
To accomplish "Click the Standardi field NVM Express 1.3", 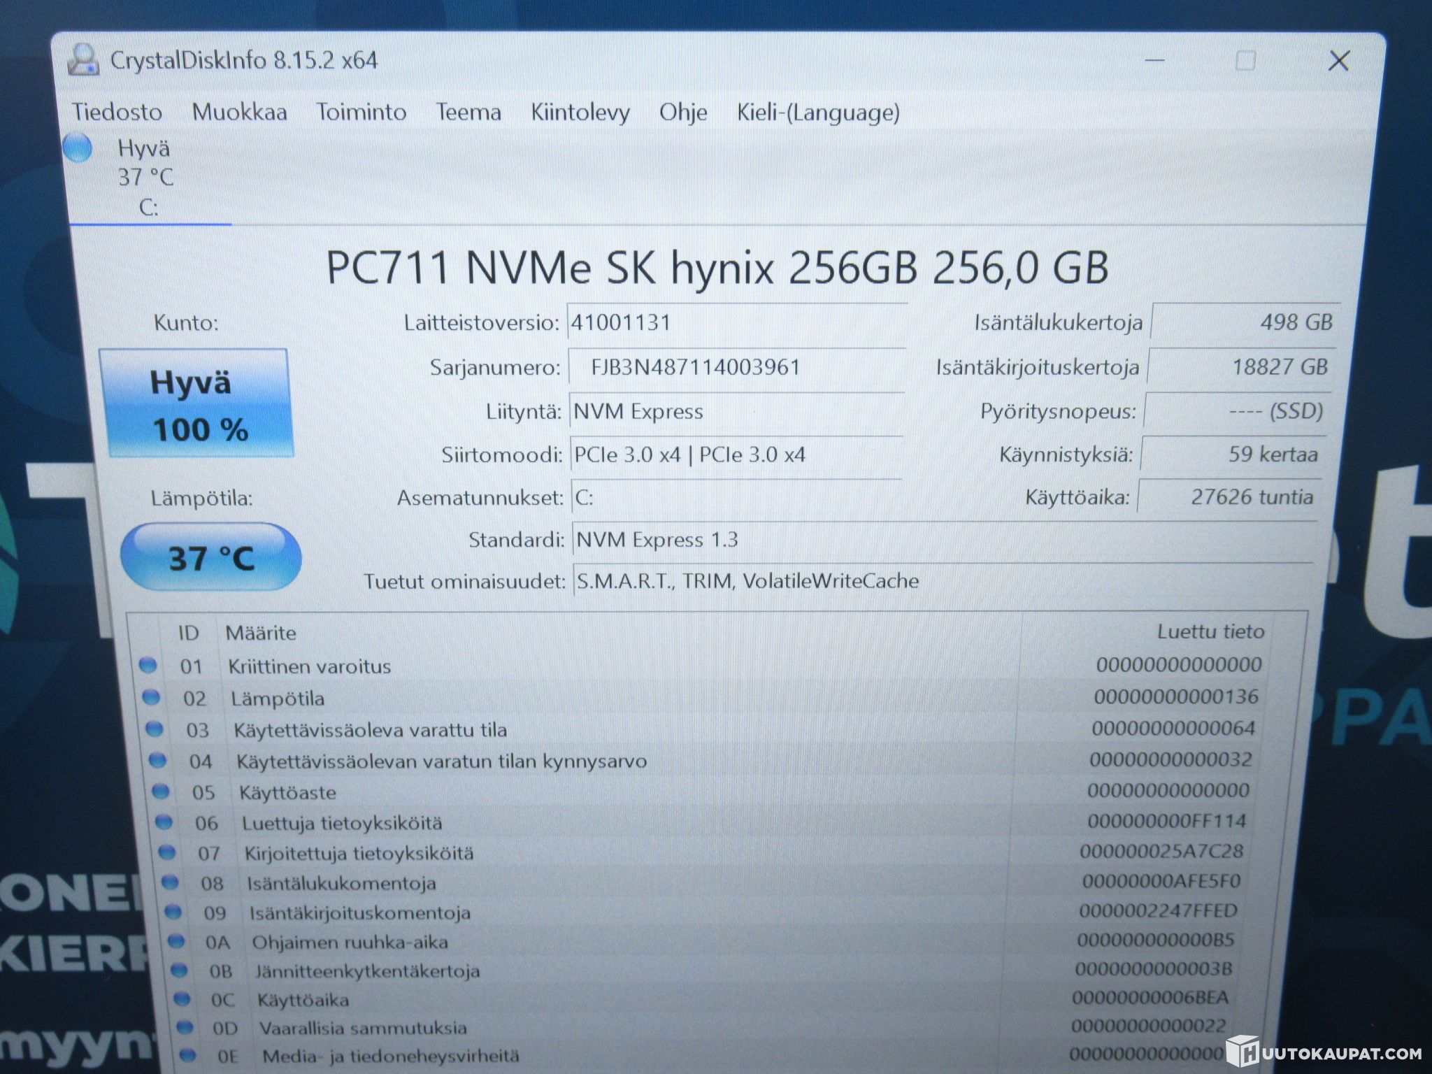I will 945,540.
